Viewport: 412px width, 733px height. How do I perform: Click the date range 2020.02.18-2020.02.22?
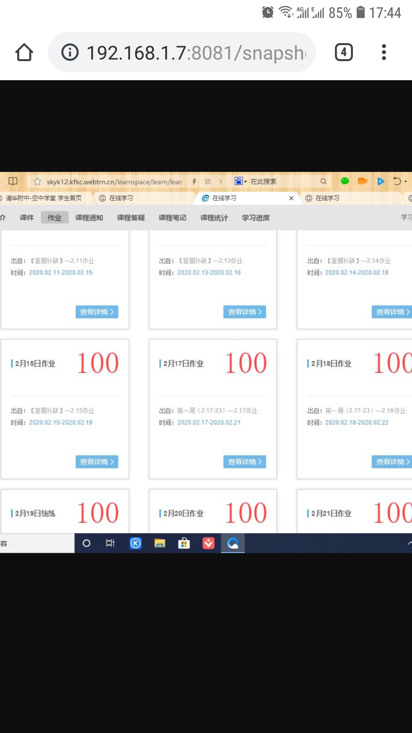pyautogui.click(x=357, y=423)
